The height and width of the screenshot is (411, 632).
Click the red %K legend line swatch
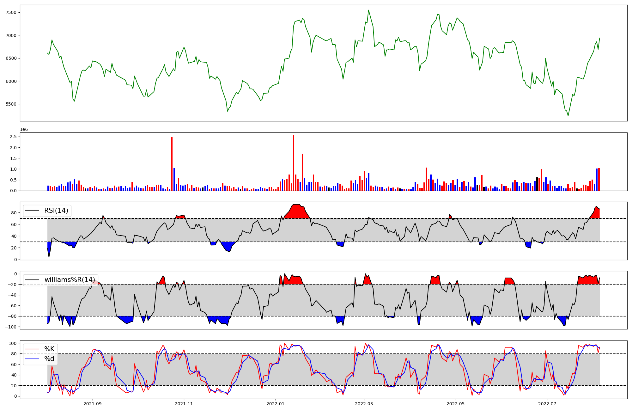tap(32, 349)
